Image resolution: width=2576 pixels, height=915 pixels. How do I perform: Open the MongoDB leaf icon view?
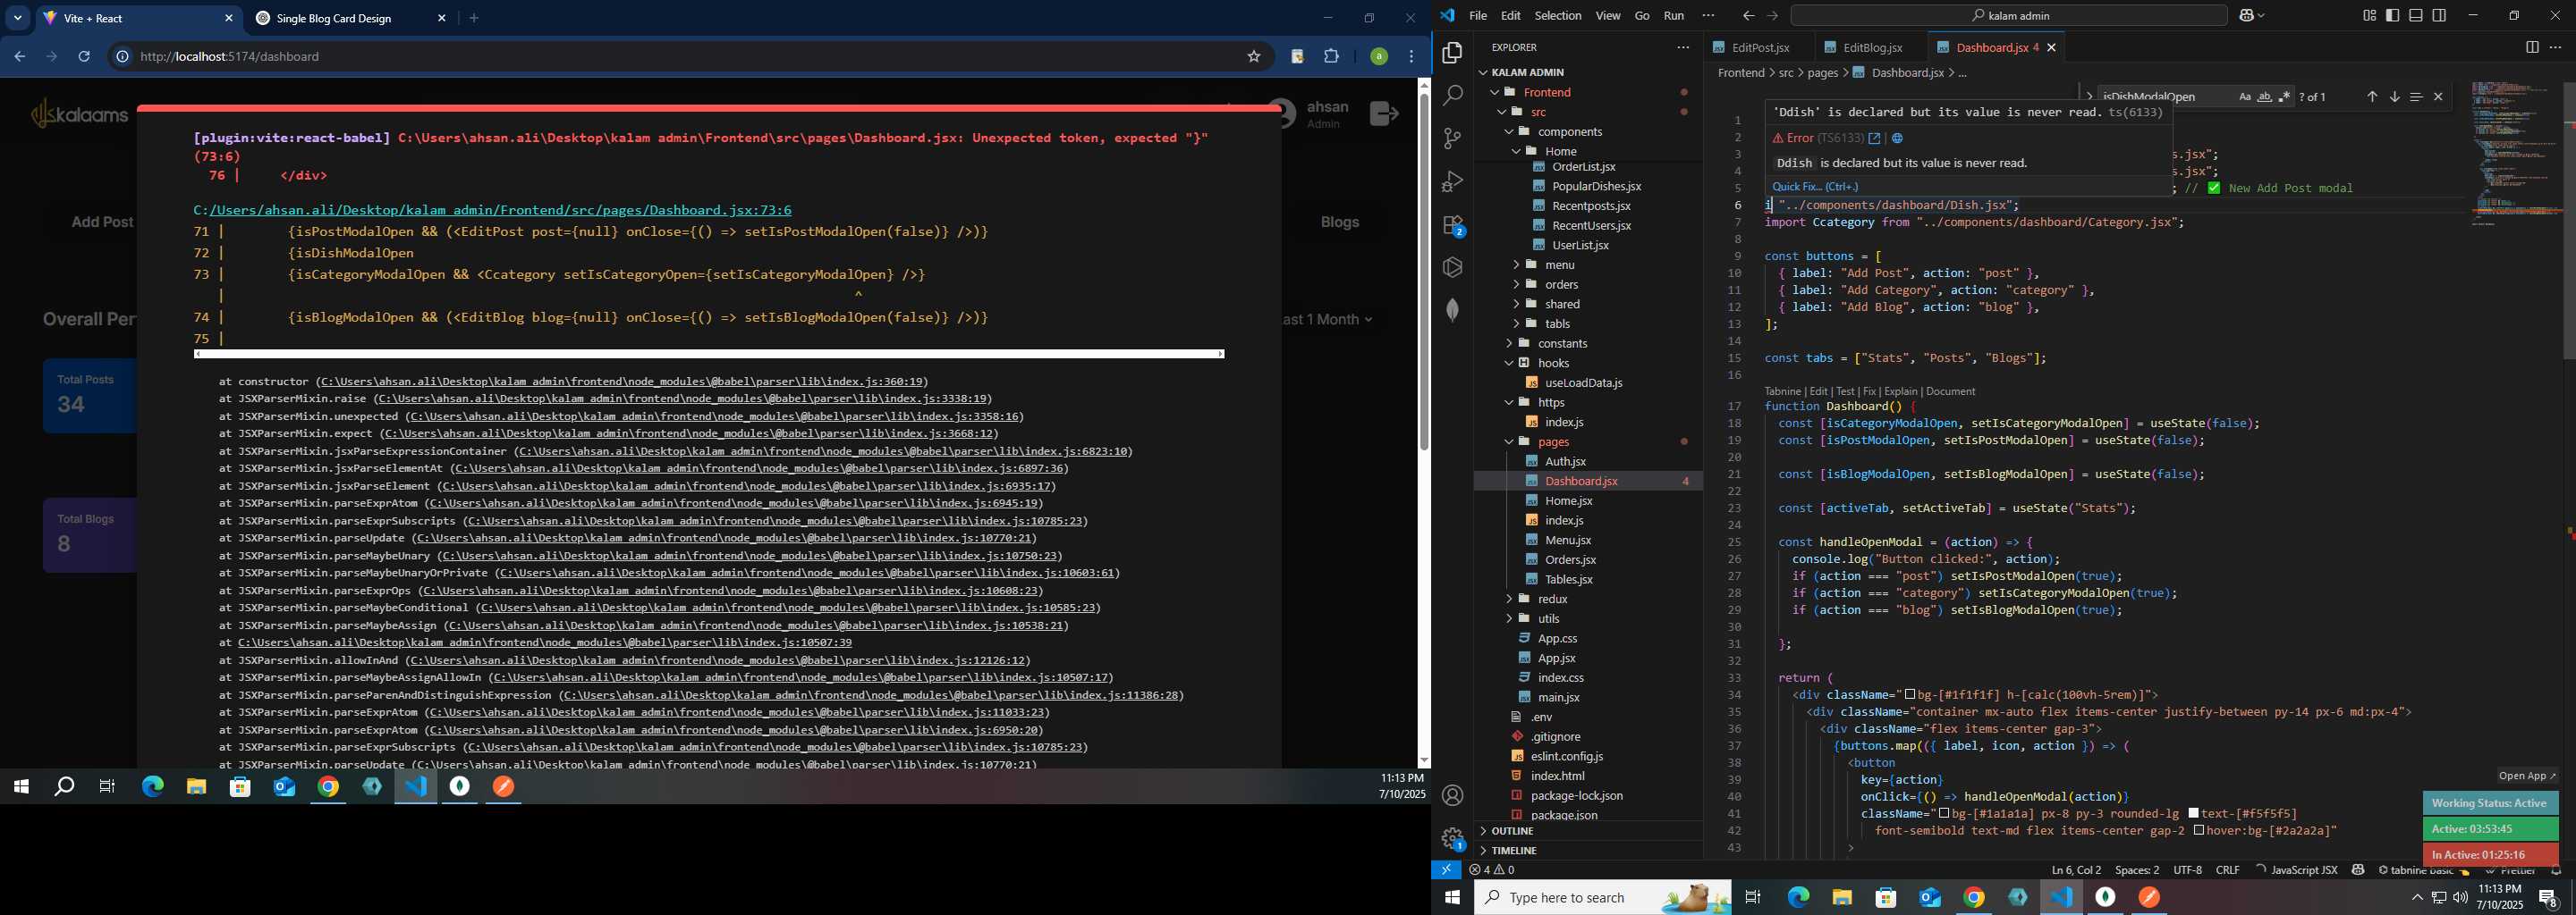tap(1452, 310)
